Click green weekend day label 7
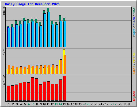The height and width of the screenshot is (107, 137). tap(33, 104)
